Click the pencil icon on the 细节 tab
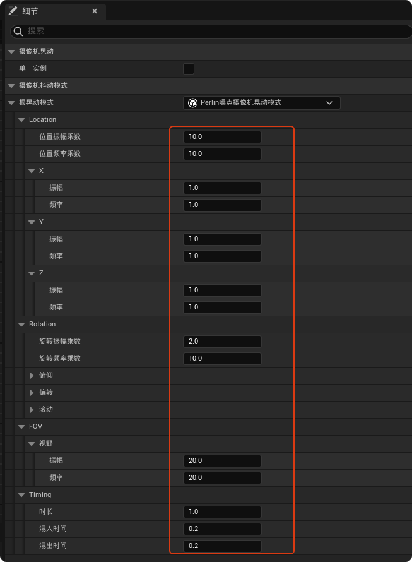 click(x=13, y=11)
